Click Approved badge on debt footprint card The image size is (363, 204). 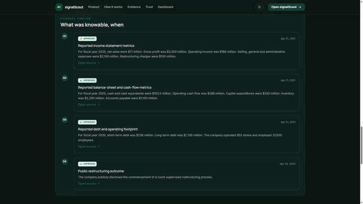[x=87, y=122]
